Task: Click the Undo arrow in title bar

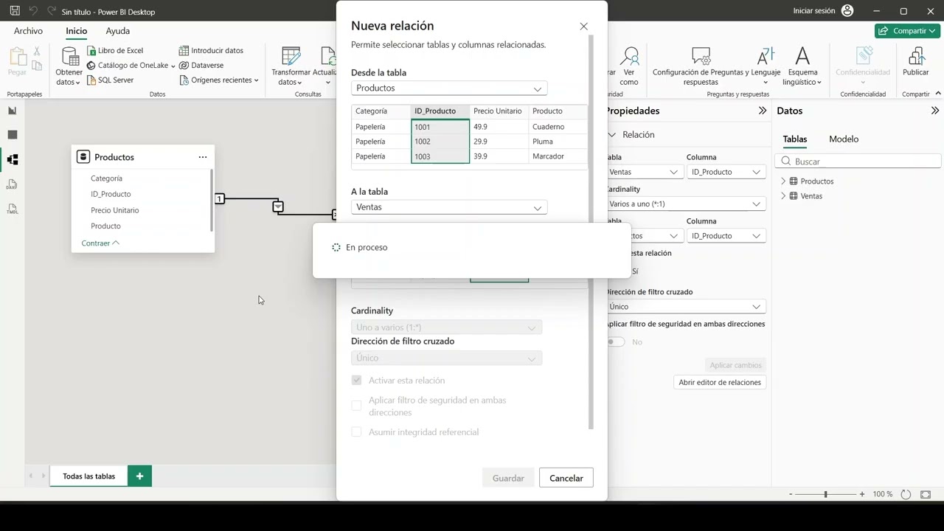Action: click(33, 11)
